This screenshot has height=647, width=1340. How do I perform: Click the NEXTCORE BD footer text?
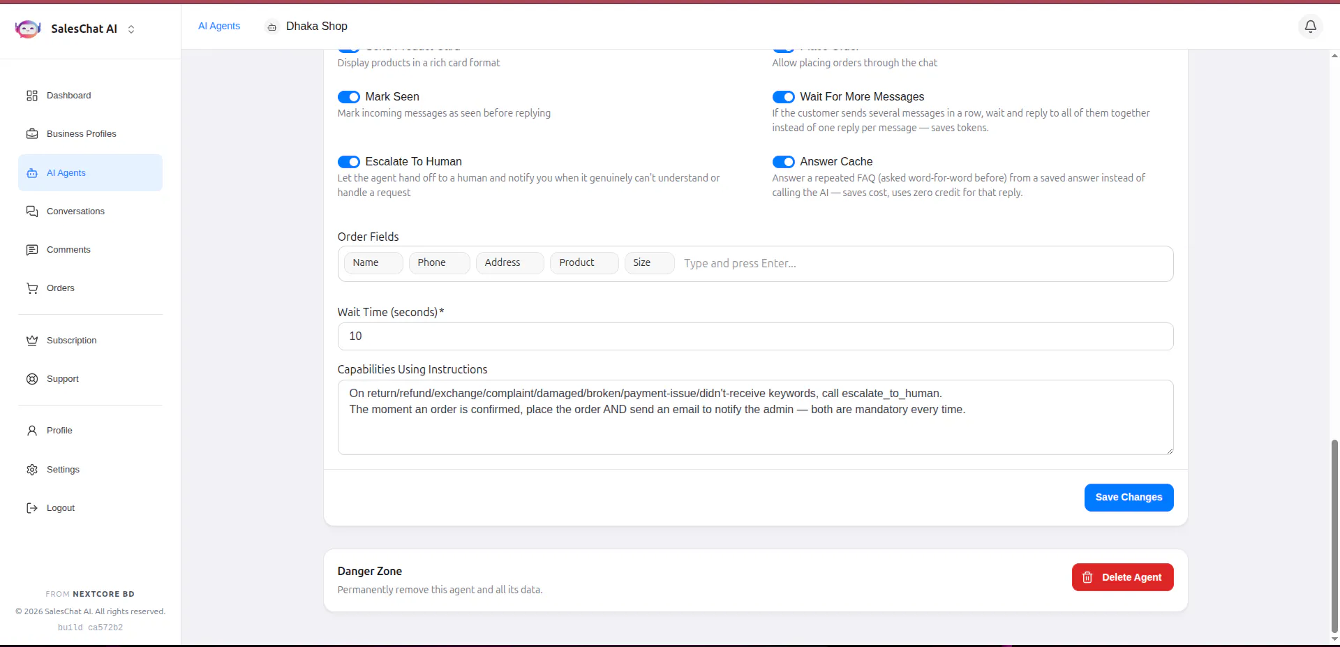tap(103, 594)
